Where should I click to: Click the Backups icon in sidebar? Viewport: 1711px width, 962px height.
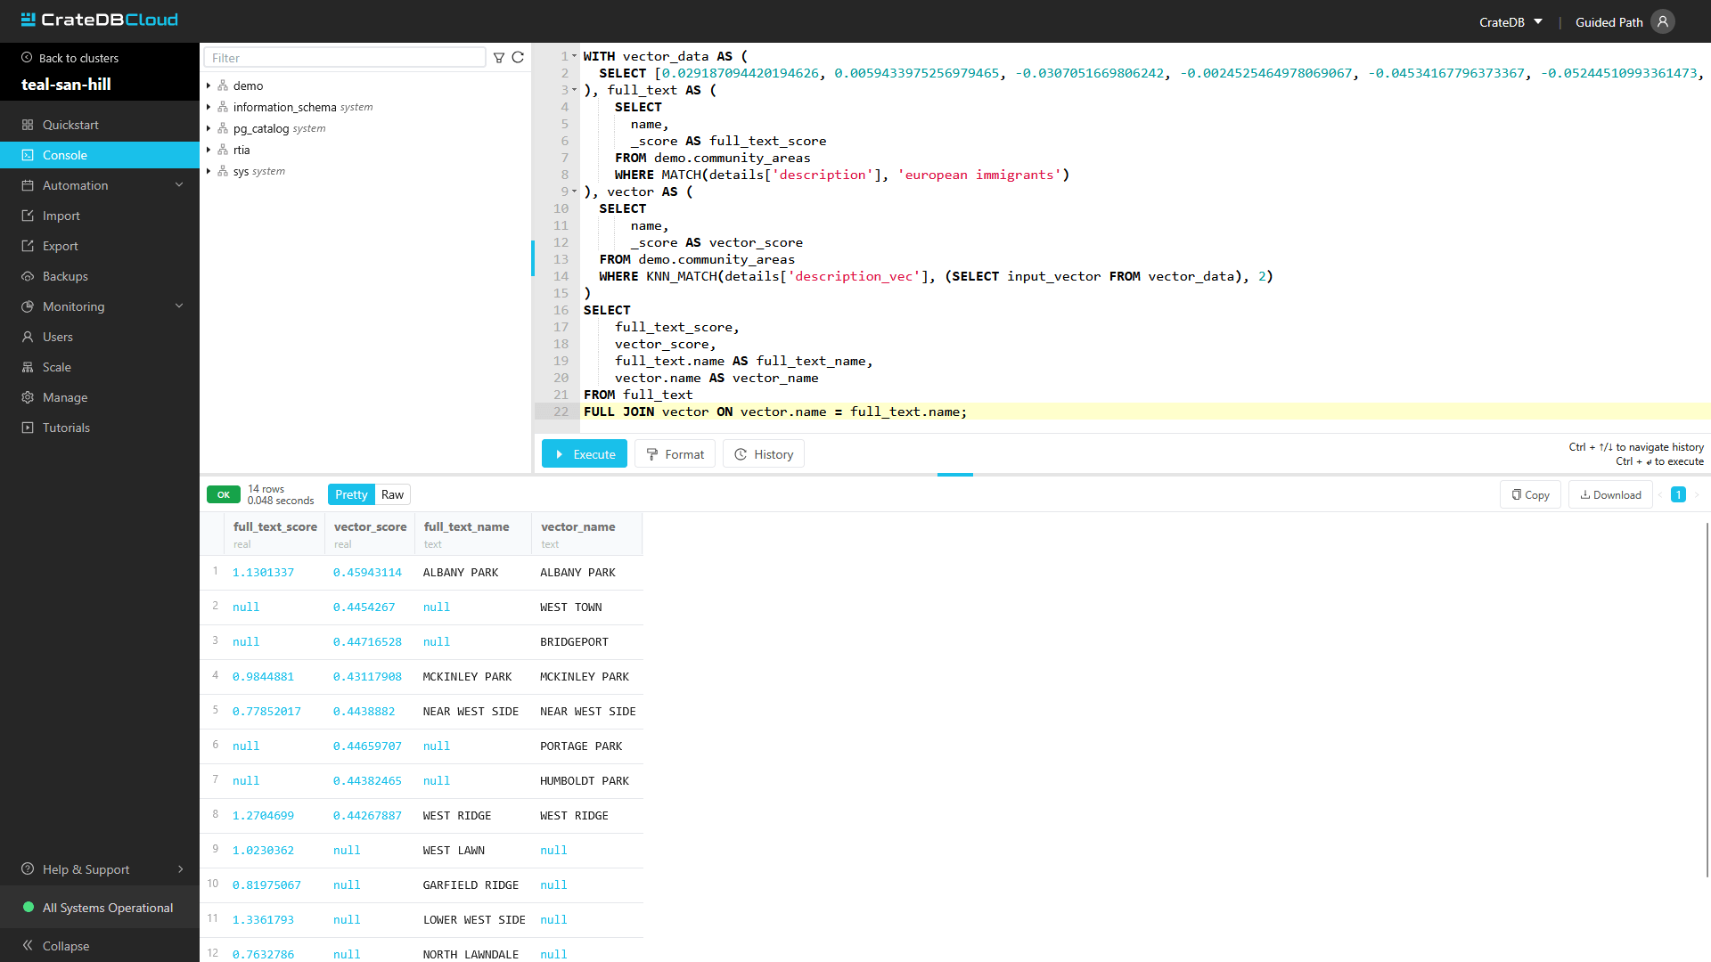[x=28, y=276]
